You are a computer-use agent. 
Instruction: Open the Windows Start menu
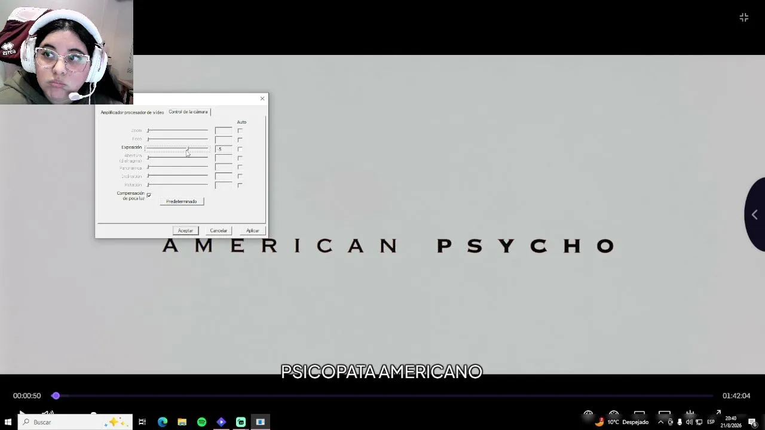[8, 422]
